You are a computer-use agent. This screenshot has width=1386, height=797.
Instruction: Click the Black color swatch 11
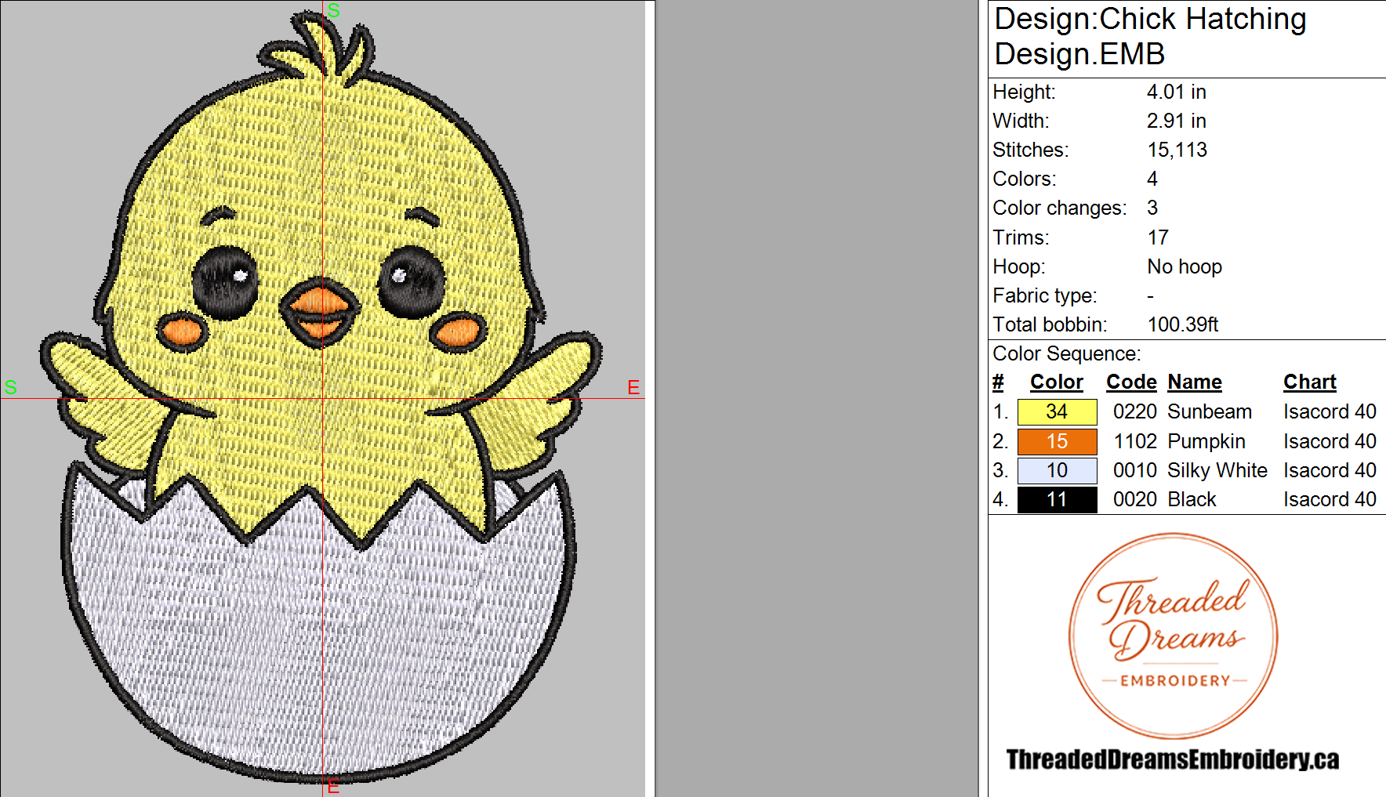(x=1057, y=499)
